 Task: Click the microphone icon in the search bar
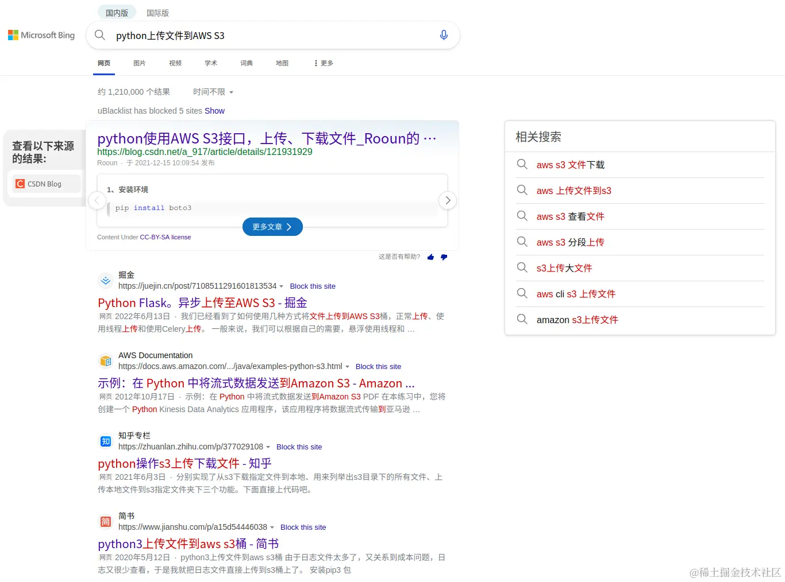444,35
